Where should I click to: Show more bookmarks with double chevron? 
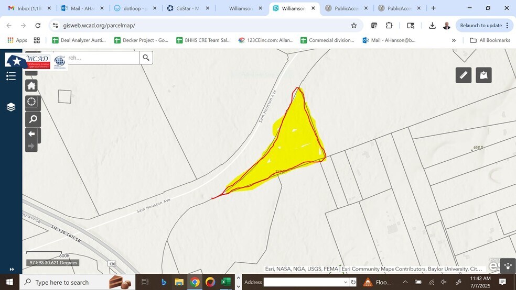click(x=454, y=40)
